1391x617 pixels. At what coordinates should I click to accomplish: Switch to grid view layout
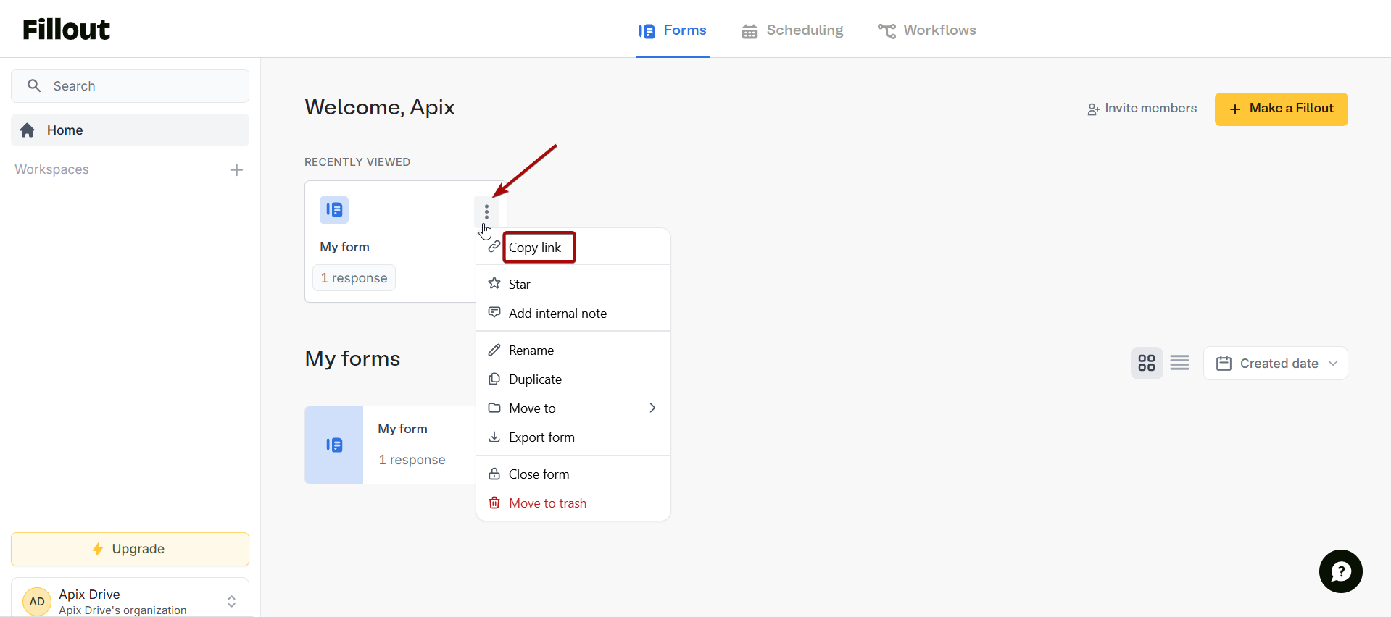pyautogui.click(x=1147, y=363)
